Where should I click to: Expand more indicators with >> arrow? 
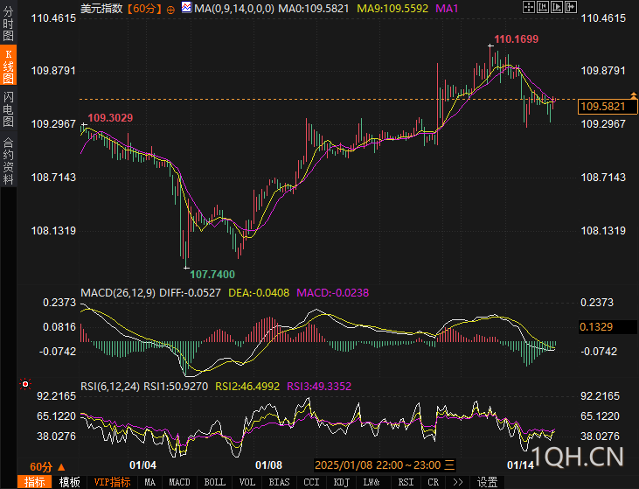pos(458,482)
